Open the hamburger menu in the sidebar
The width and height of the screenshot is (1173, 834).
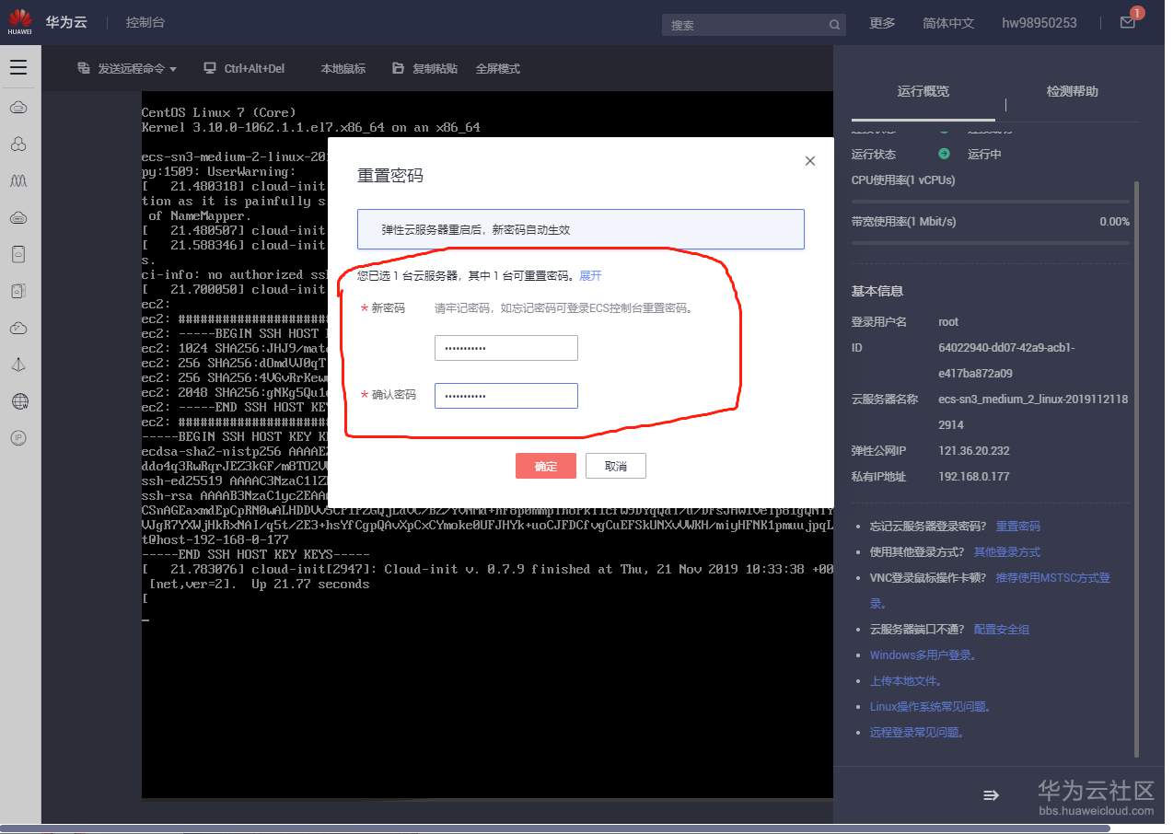[x=18, y=67]
